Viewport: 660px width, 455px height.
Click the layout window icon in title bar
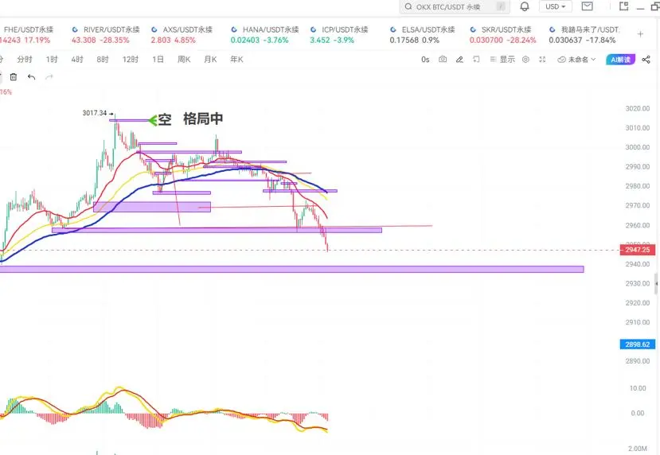click(x=624, y=6)
